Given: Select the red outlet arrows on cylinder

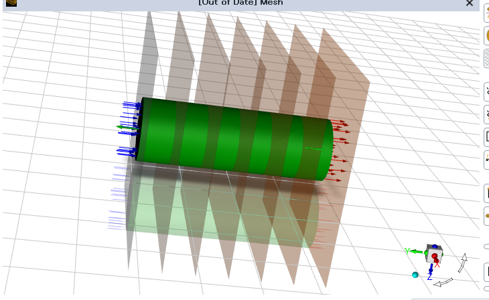Looking at the screenshot, I should tap(338, 150).
